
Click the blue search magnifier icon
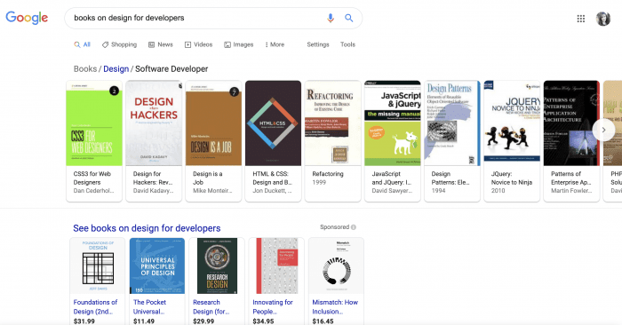click(348, 18)
